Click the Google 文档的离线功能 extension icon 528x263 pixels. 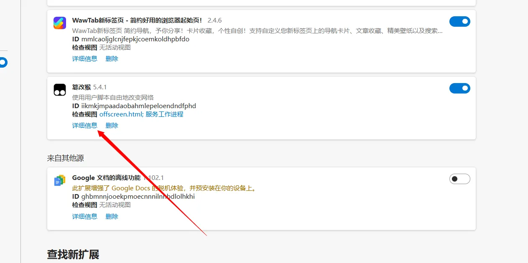[60, 180]
